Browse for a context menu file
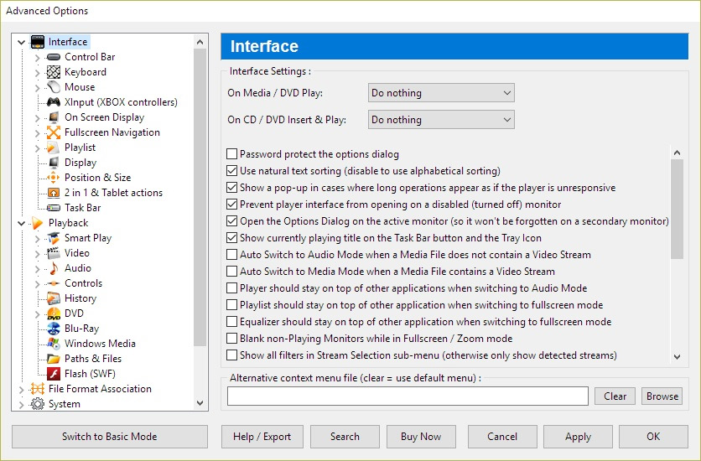 coord(662,396)
